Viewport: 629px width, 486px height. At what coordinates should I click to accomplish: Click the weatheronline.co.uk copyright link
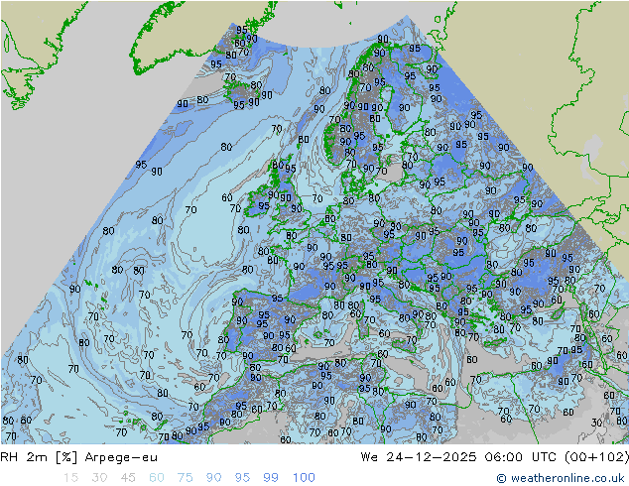[560, 478]
